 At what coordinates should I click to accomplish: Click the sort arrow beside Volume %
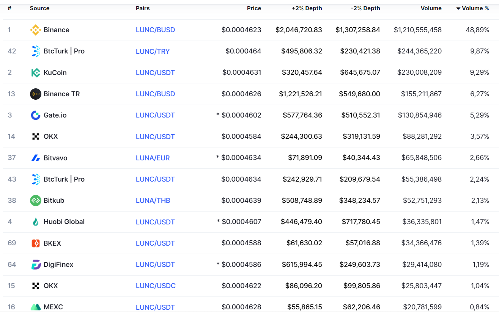tap(458, 8)
